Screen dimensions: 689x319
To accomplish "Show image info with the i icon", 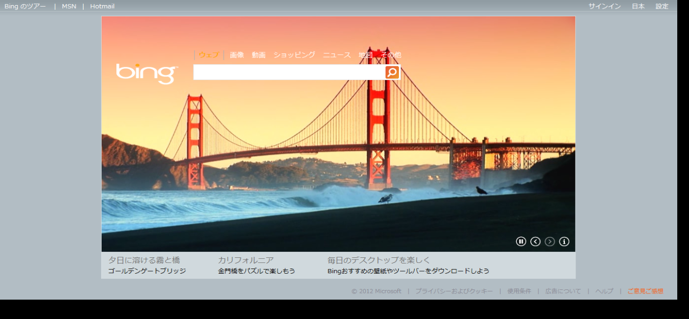I will (564, 242).
